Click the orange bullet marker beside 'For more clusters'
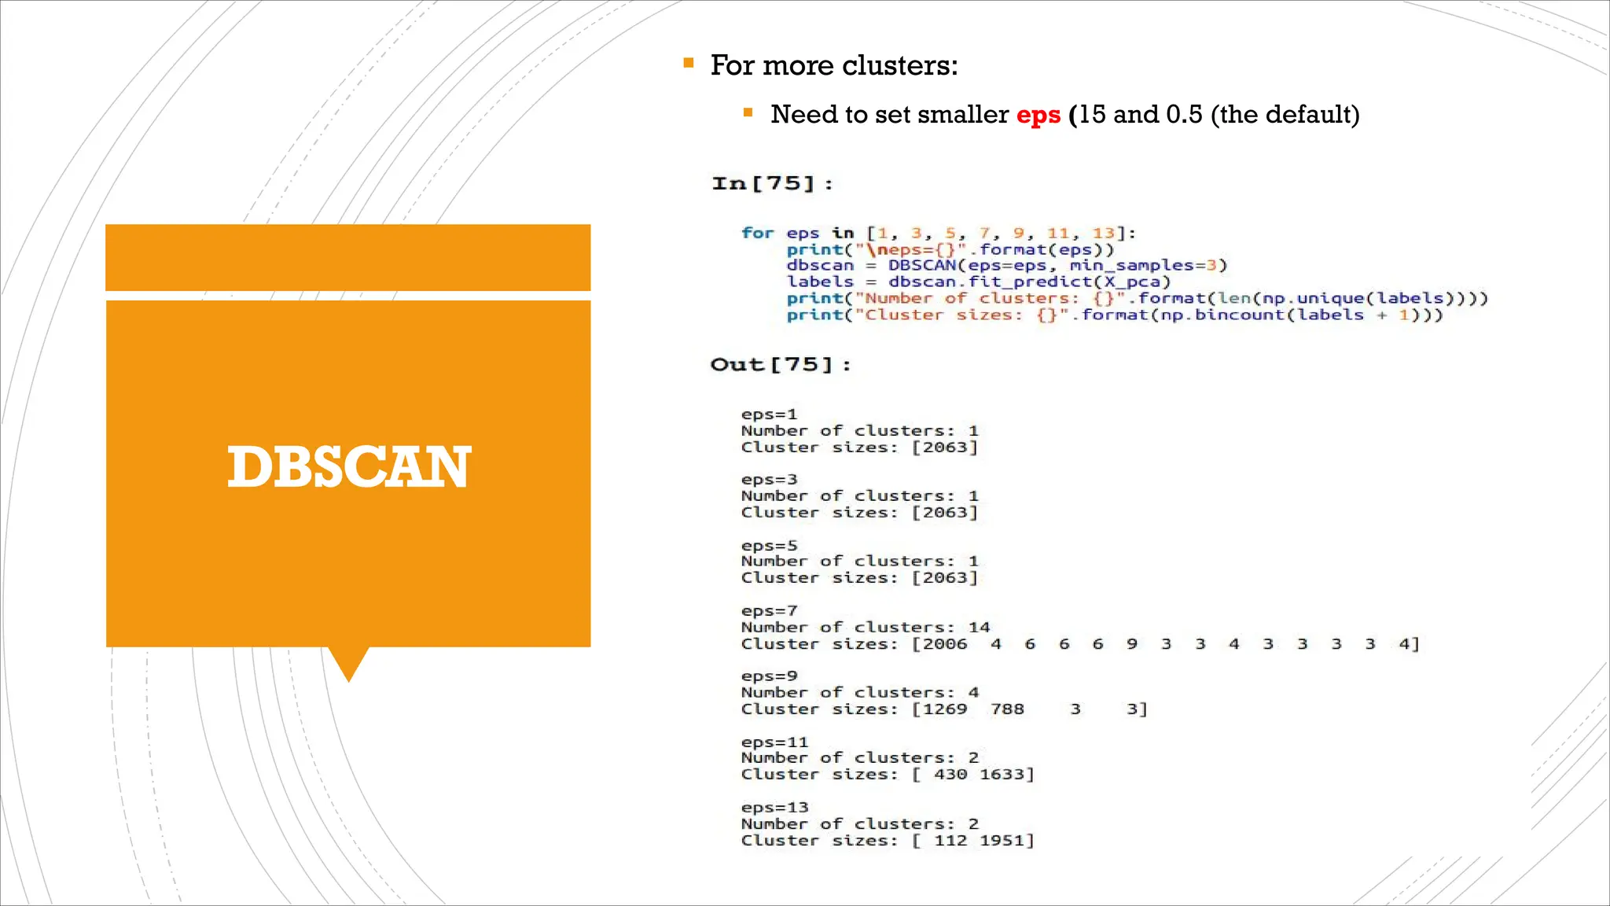Viewport: 1610px width, 906px height. coord(689,63)
